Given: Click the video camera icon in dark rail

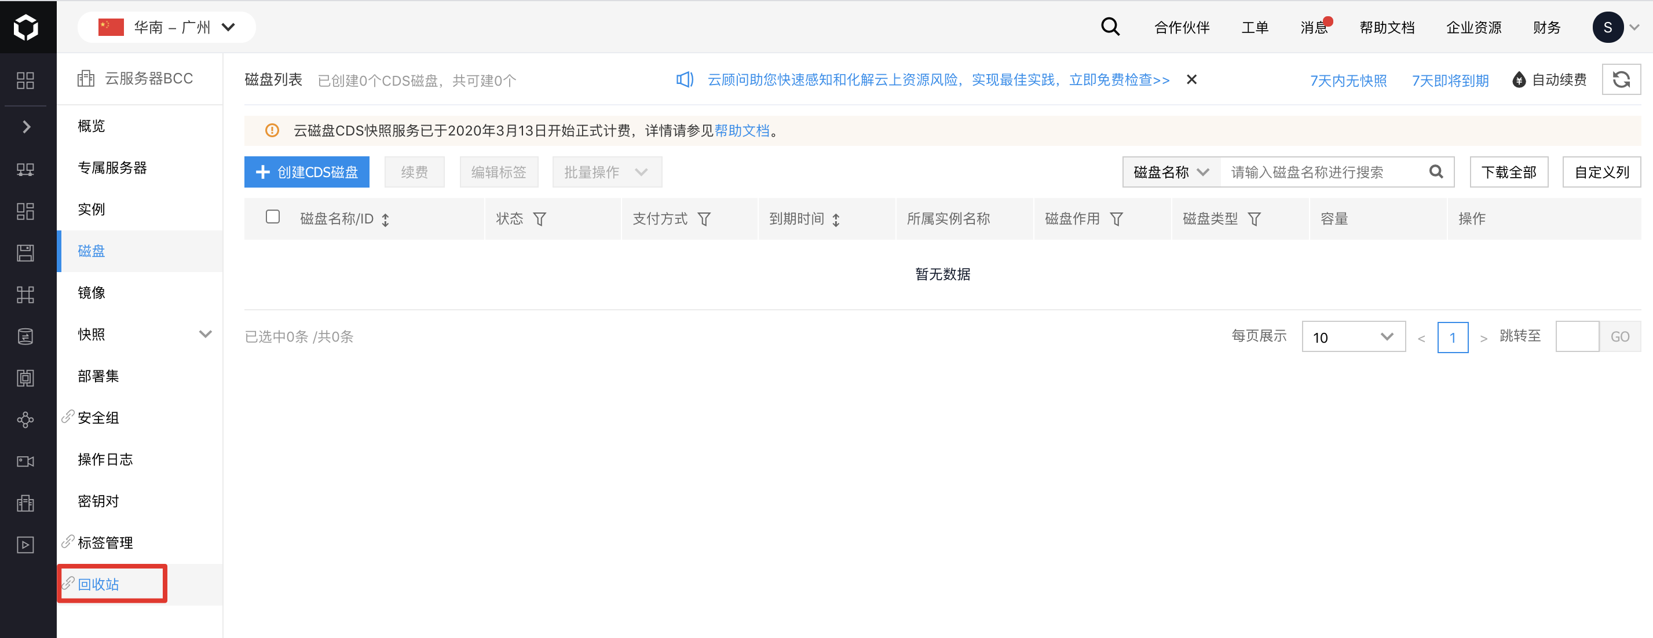Looking at the screenshot, I should coord(25,461).
